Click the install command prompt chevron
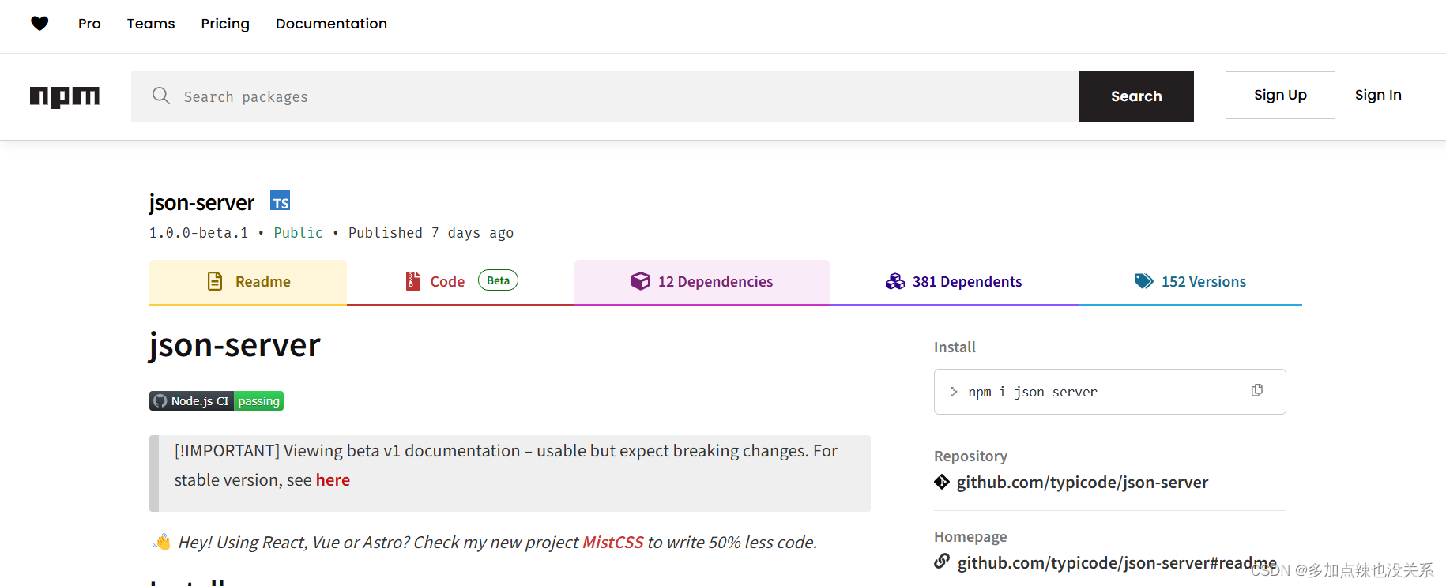Screen dimensions: 1446x586 pyautogui.click(x=954, y=392)
